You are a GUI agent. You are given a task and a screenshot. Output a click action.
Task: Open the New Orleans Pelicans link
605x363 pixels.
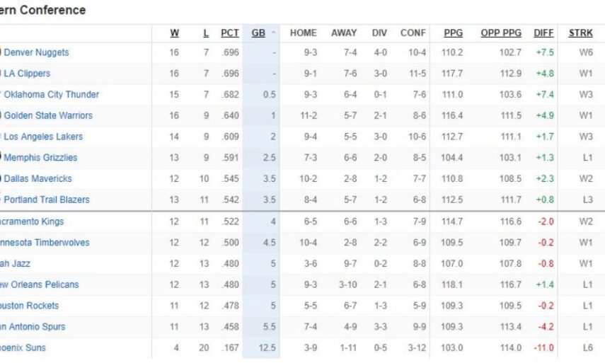[x=39, y=284]
